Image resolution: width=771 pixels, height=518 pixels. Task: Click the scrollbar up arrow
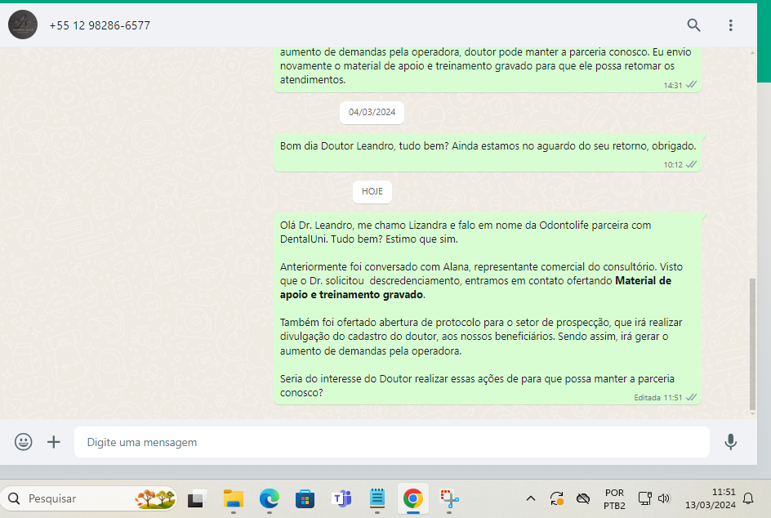752,52
